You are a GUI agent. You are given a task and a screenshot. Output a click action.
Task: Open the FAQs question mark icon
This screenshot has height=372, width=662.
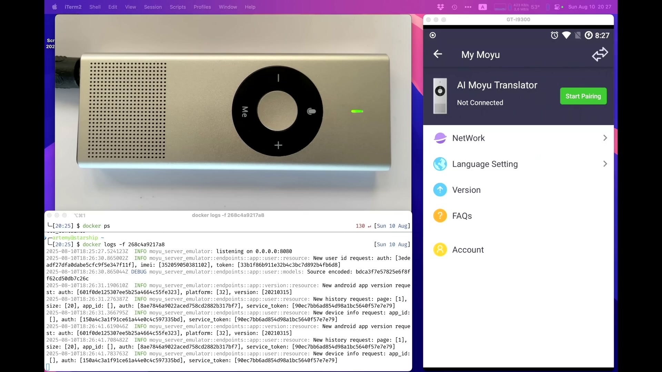440,216
